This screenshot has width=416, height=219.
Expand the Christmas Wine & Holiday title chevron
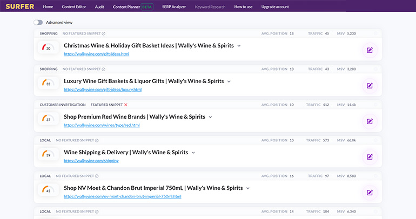(239, 46)
